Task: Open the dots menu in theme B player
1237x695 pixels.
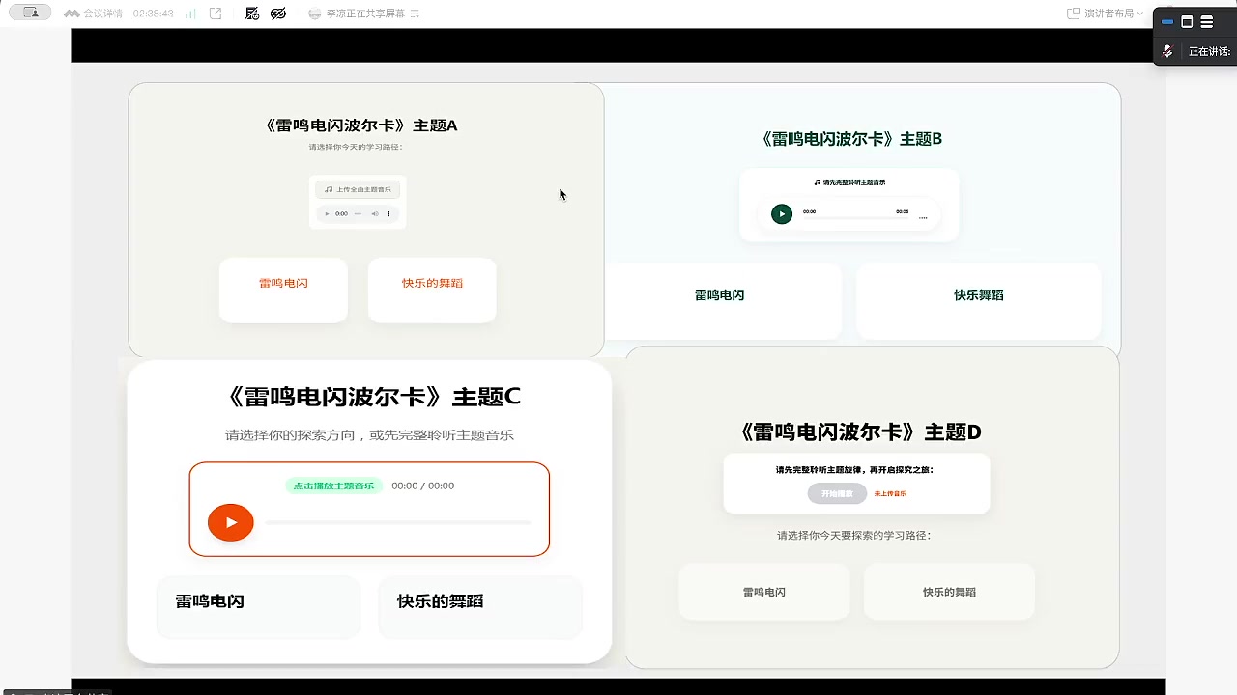Action: tap(923, 218)
